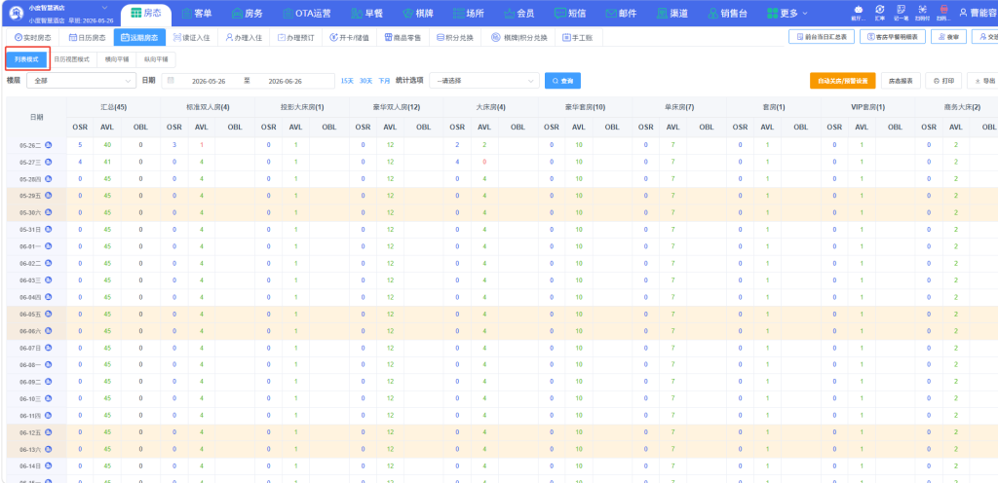This screenshot has height=483, width=998.
Task: Open 前台当日汇总表 report
Action: (822, 38)
